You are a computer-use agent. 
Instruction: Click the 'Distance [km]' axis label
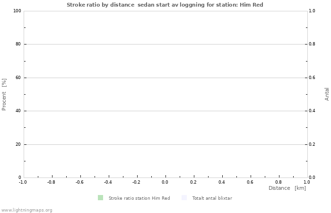(287, 188)
